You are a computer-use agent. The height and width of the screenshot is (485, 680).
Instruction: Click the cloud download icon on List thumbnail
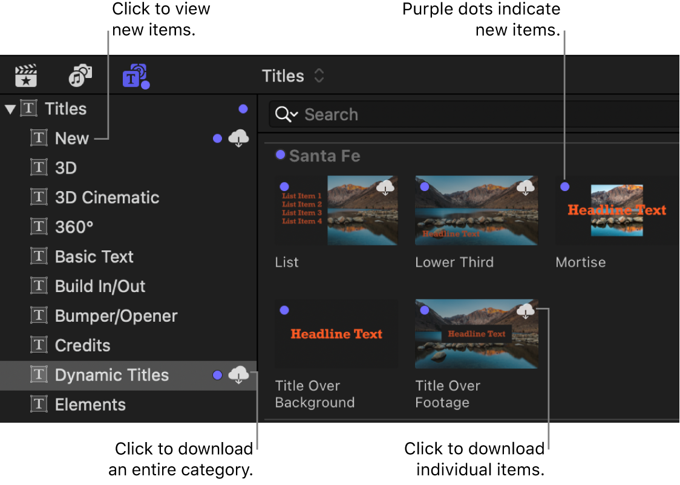[x=385, y=188]
